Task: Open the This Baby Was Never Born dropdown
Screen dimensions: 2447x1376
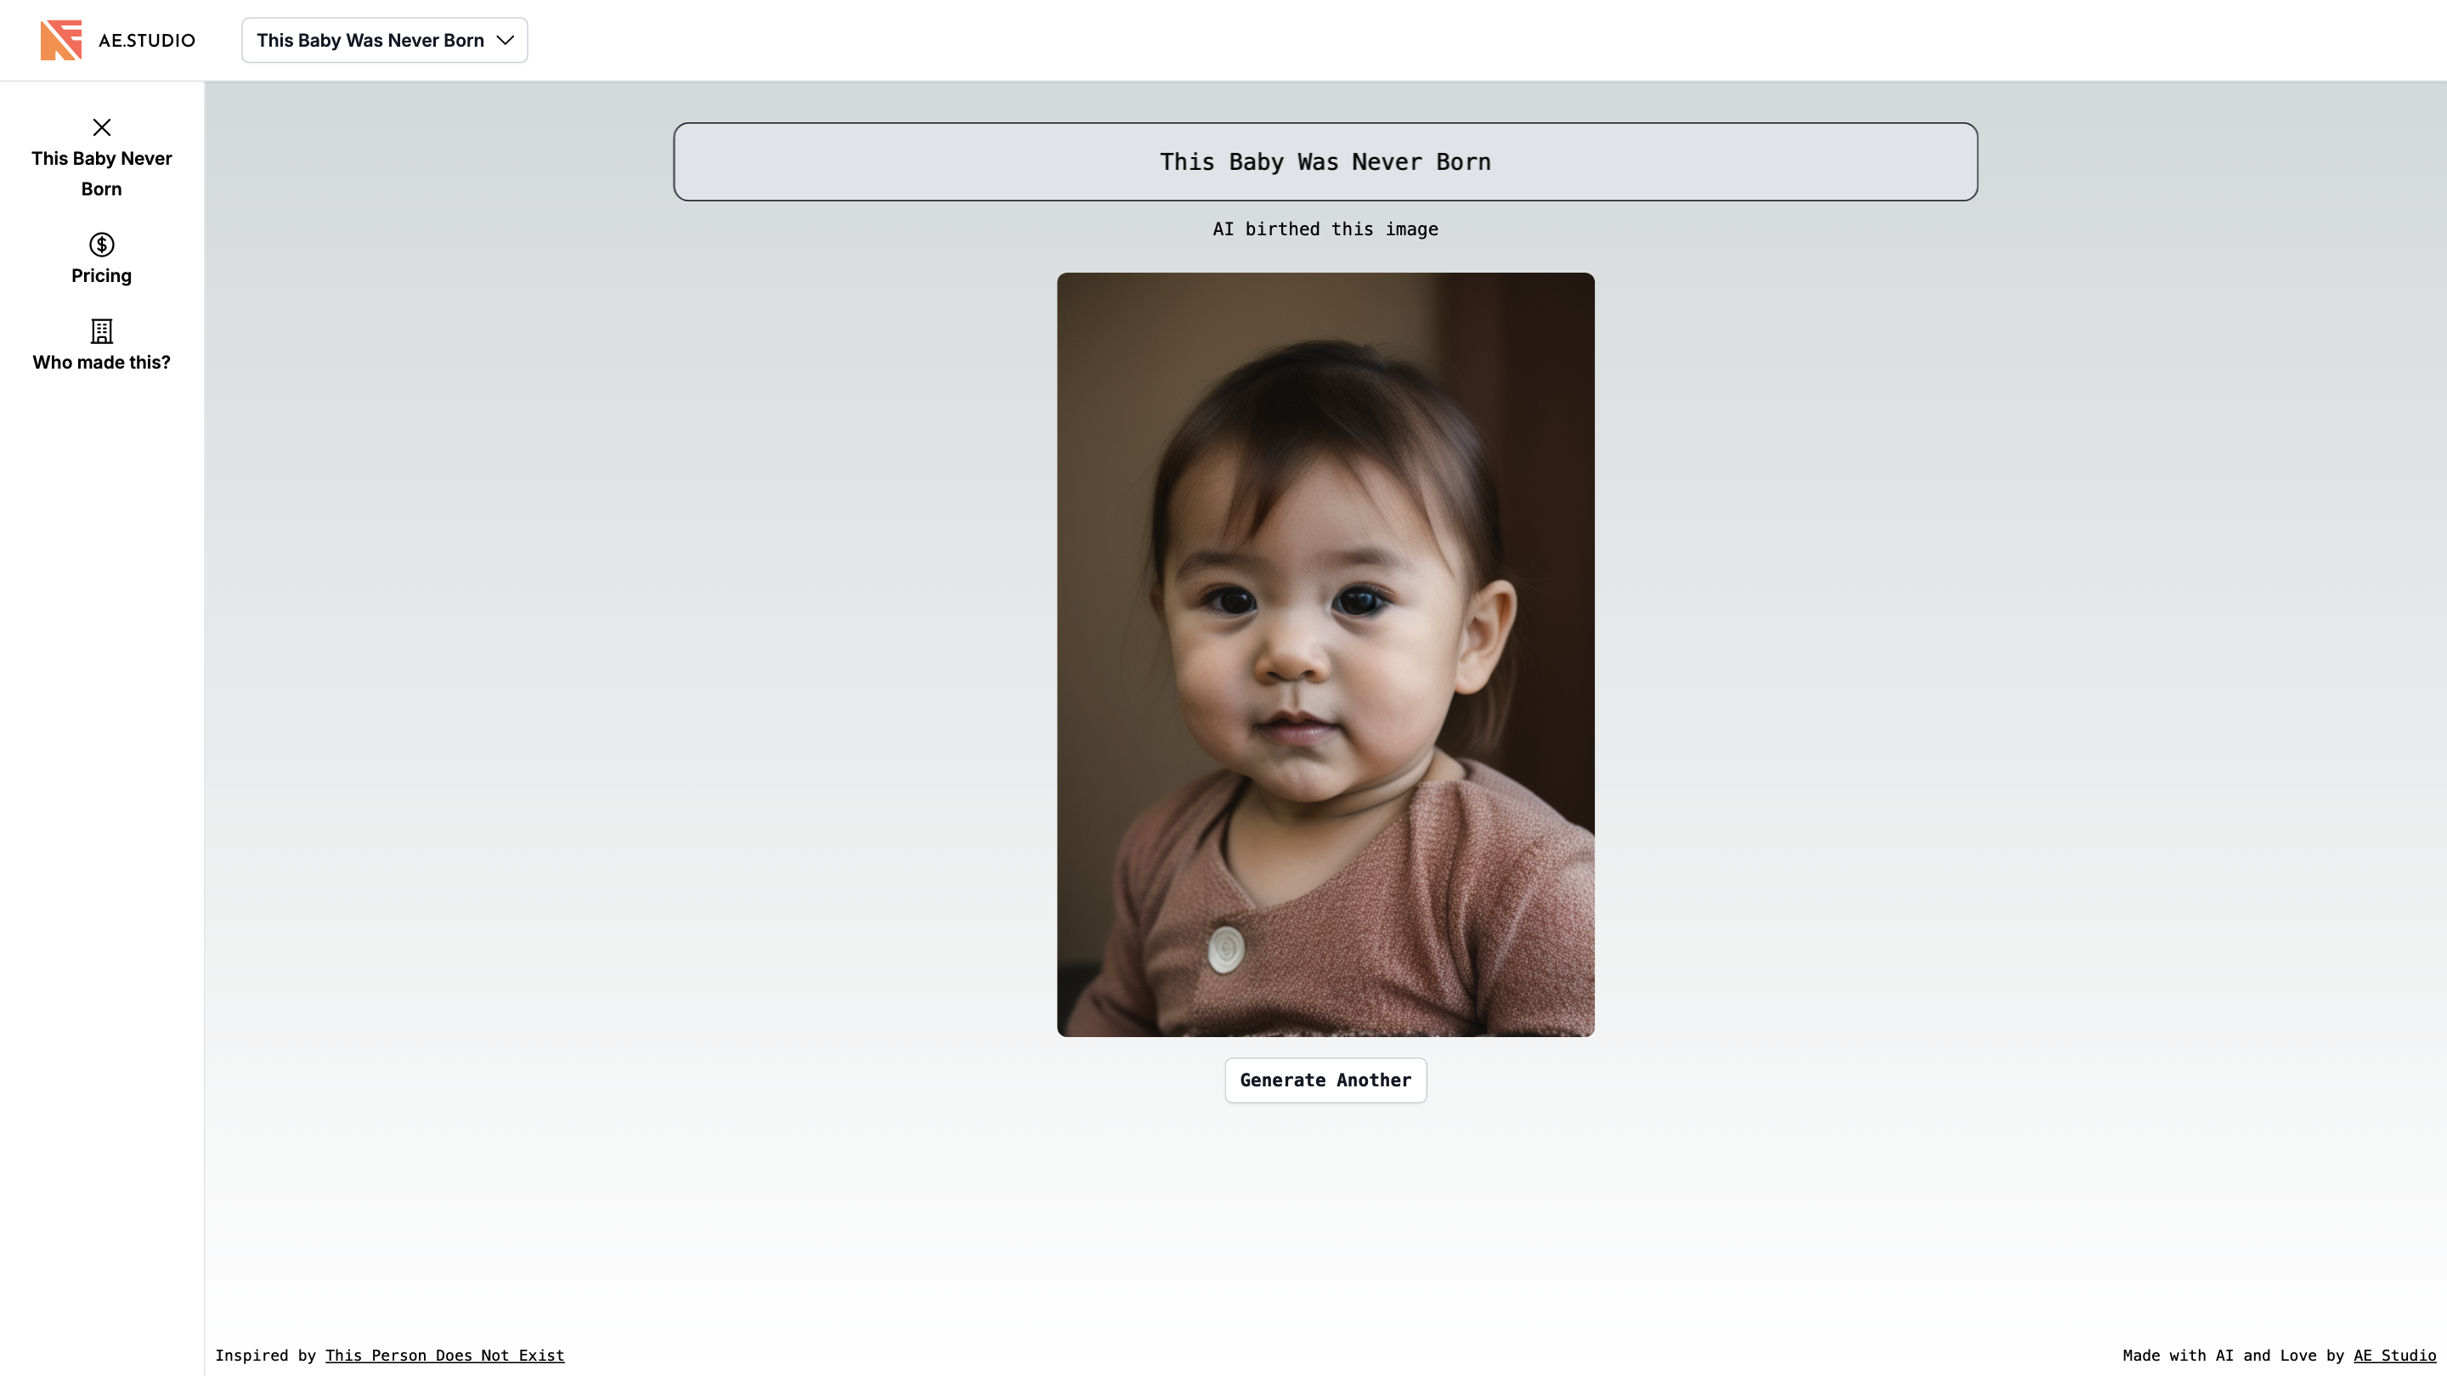Action: tap(383, 40)
